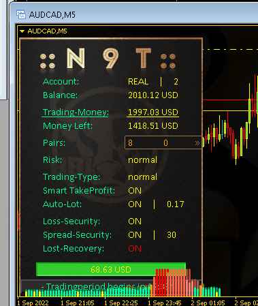Image resolution: width=258 pixels, height=306 pixels.
Task: Toggle the Loss-Security ON value
Action: [x=135, y=221]
